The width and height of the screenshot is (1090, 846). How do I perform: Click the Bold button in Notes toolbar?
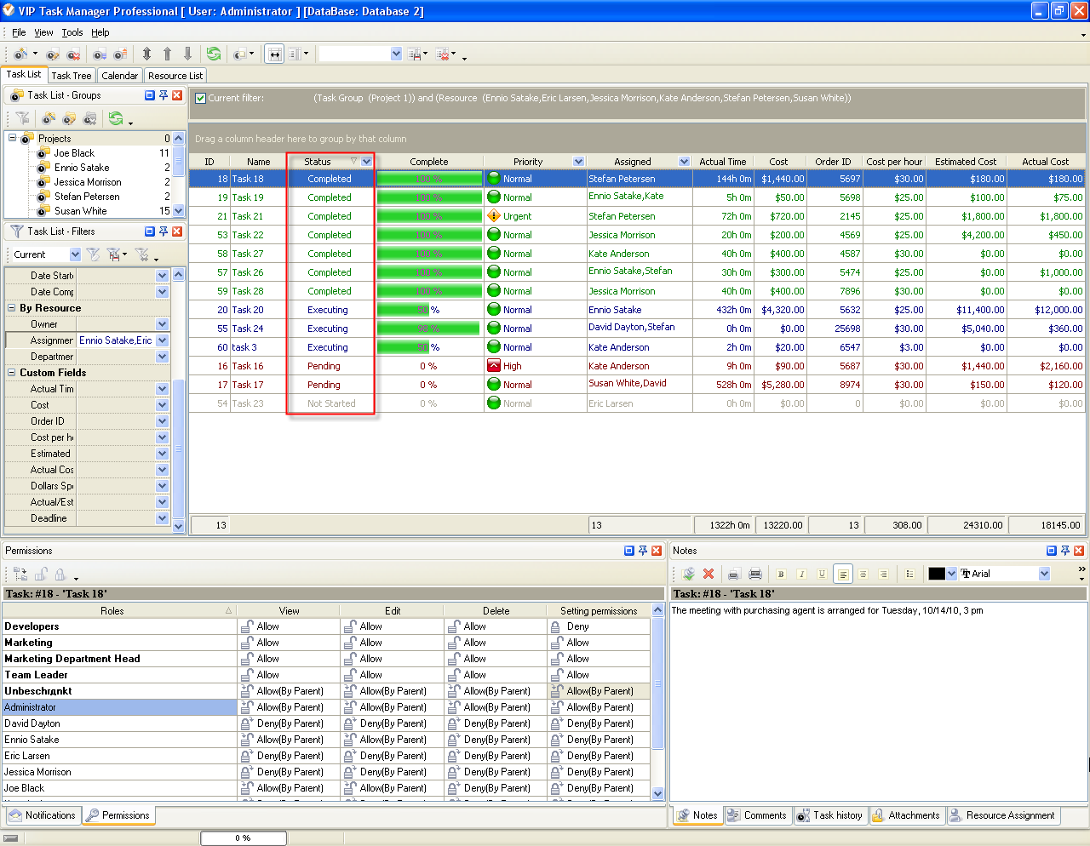[781, 574]
